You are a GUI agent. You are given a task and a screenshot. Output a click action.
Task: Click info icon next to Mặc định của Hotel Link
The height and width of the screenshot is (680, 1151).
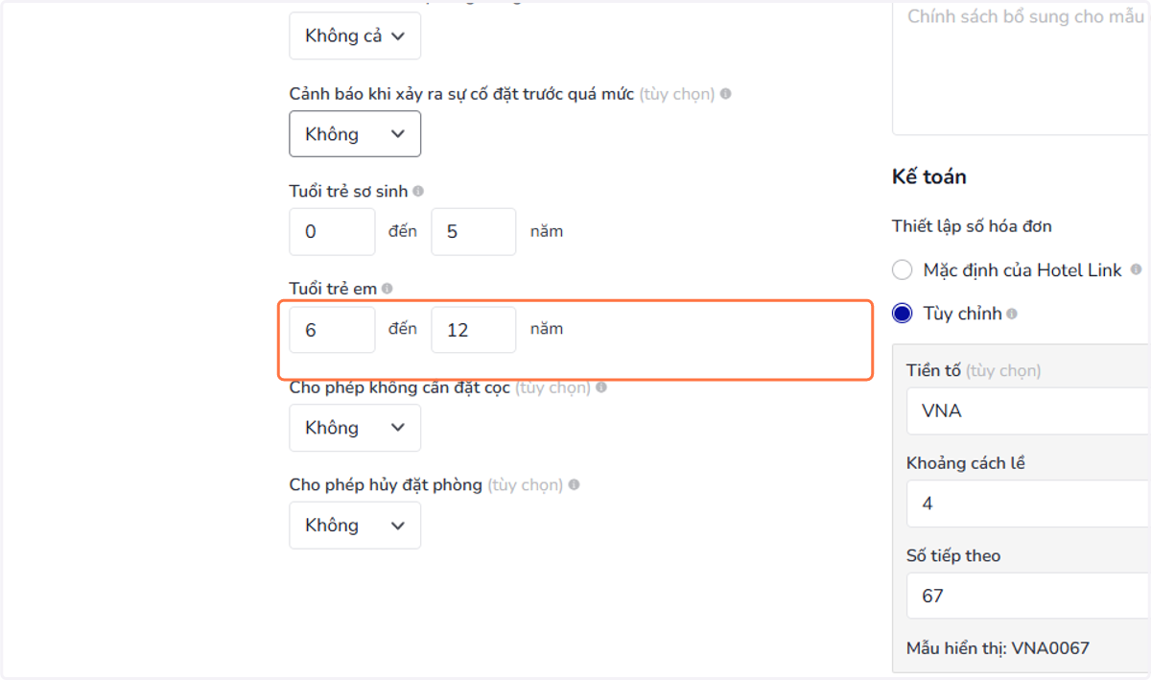pyautogui.click(x=1136, y=270)
